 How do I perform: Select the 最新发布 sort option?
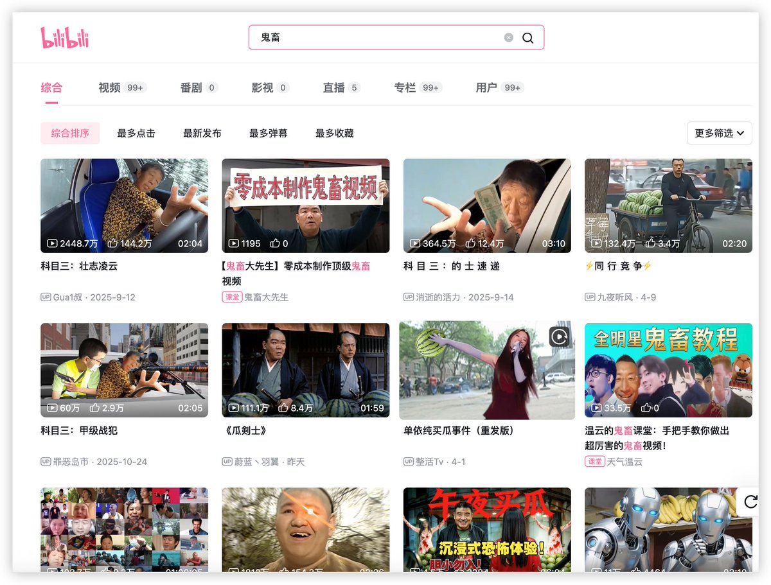pos(203,133)
